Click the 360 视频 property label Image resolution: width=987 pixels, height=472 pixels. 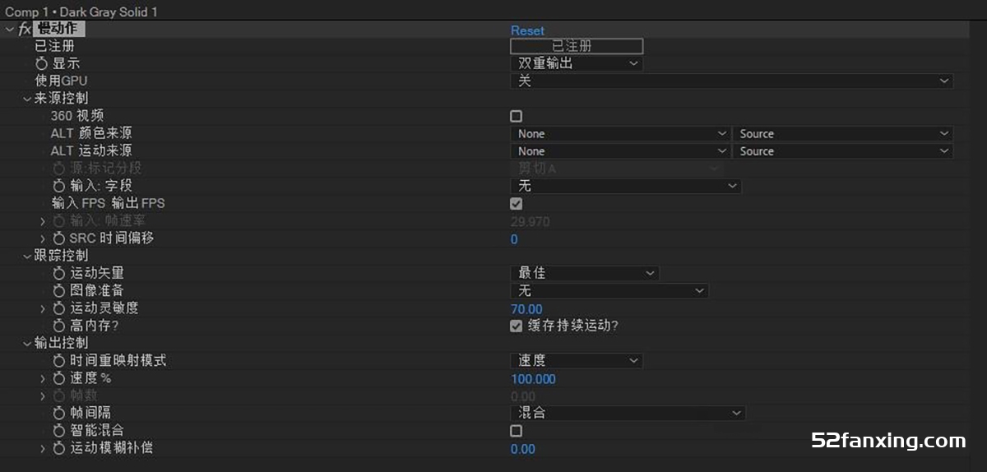coord(77,116)
